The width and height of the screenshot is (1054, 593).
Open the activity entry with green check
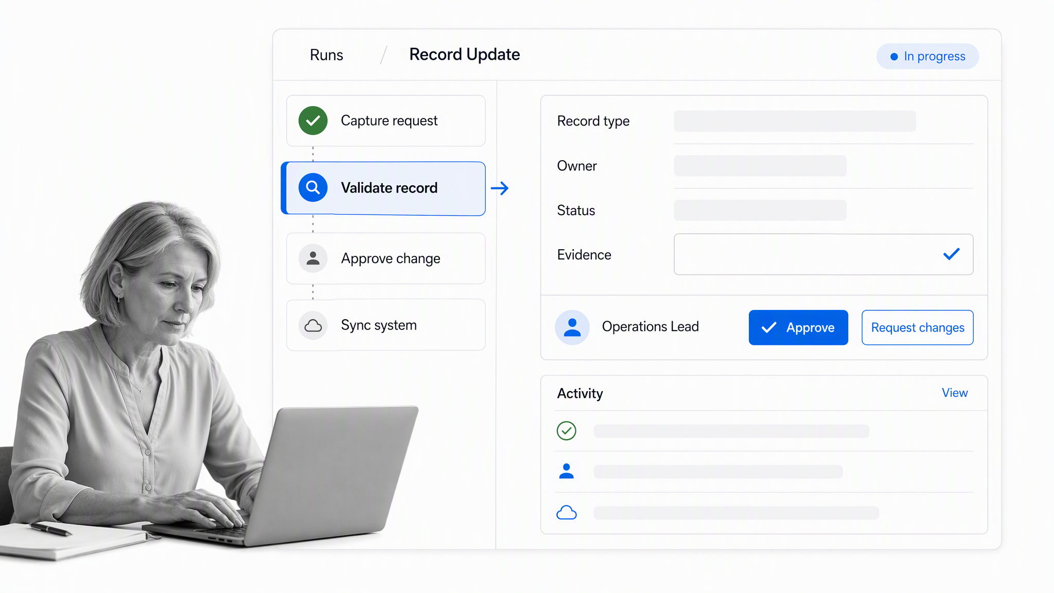[x=764, y=431]
